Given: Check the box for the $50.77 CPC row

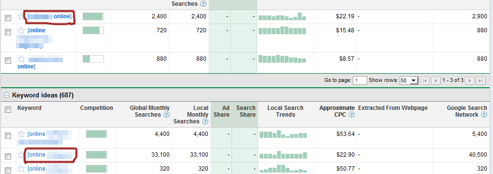Looking at the screenshot, I should click(x=8, y=170).
